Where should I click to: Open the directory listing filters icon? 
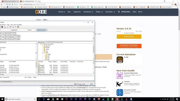(10, 27)
